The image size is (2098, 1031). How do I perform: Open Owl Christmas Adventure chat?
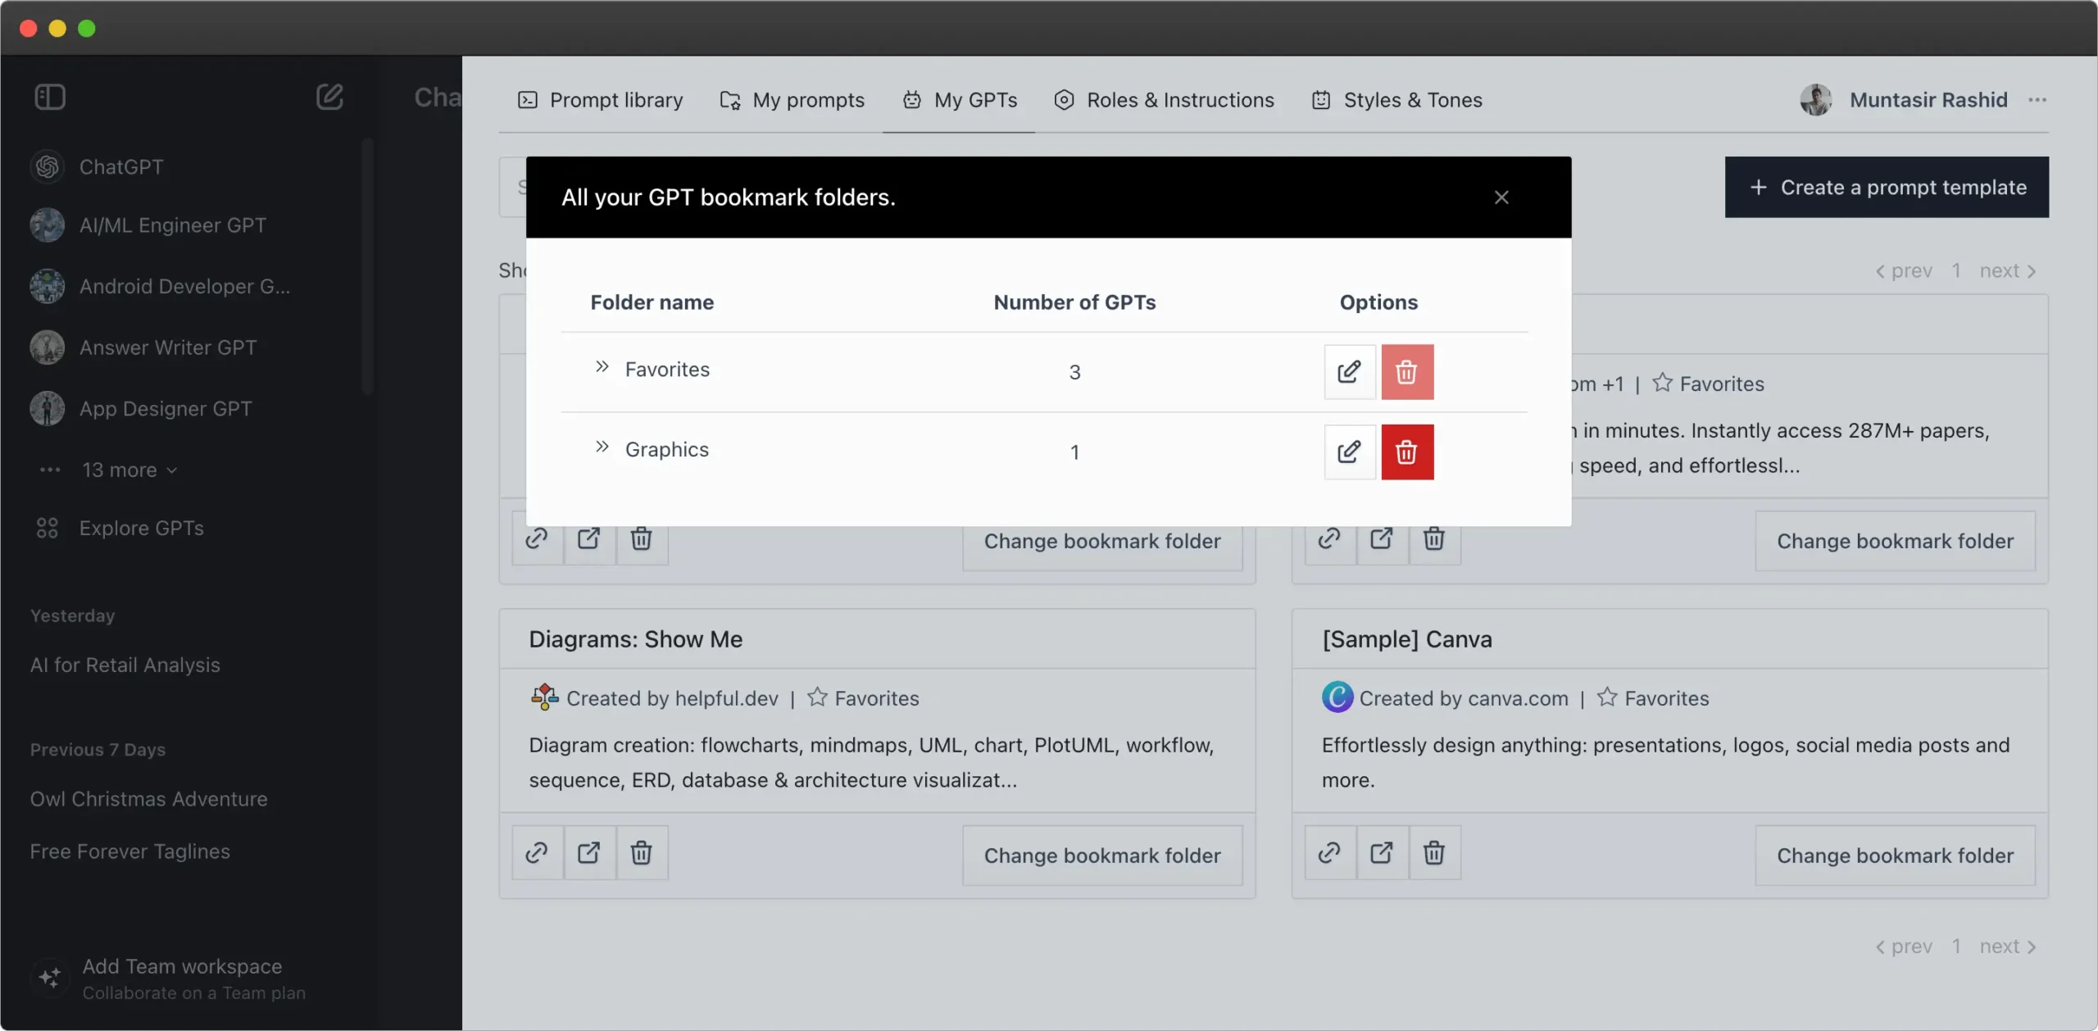(x=149, y=799)
